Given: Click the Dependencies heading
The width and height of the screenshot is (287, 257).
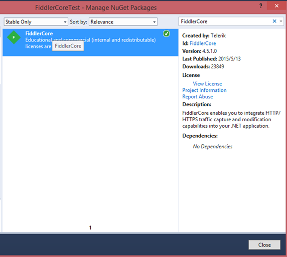Looking at the screenshot, I should 200,136.
